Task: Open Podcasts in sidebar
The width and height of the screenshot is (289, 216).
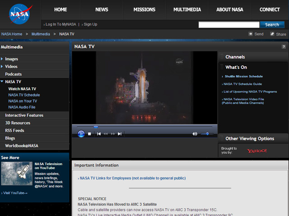Action: point(13,74)
